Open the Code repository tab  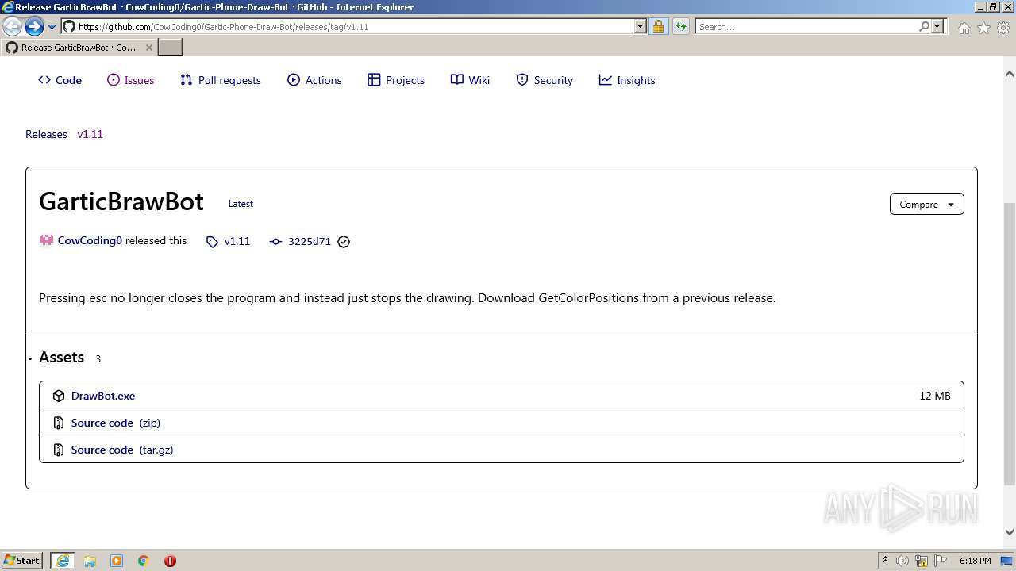(60, 80)
